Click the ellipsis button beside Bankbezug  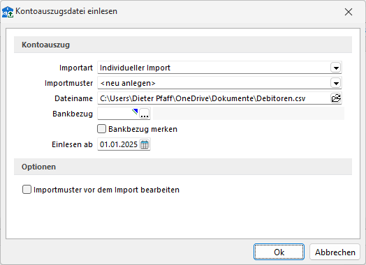coord(145,114)
